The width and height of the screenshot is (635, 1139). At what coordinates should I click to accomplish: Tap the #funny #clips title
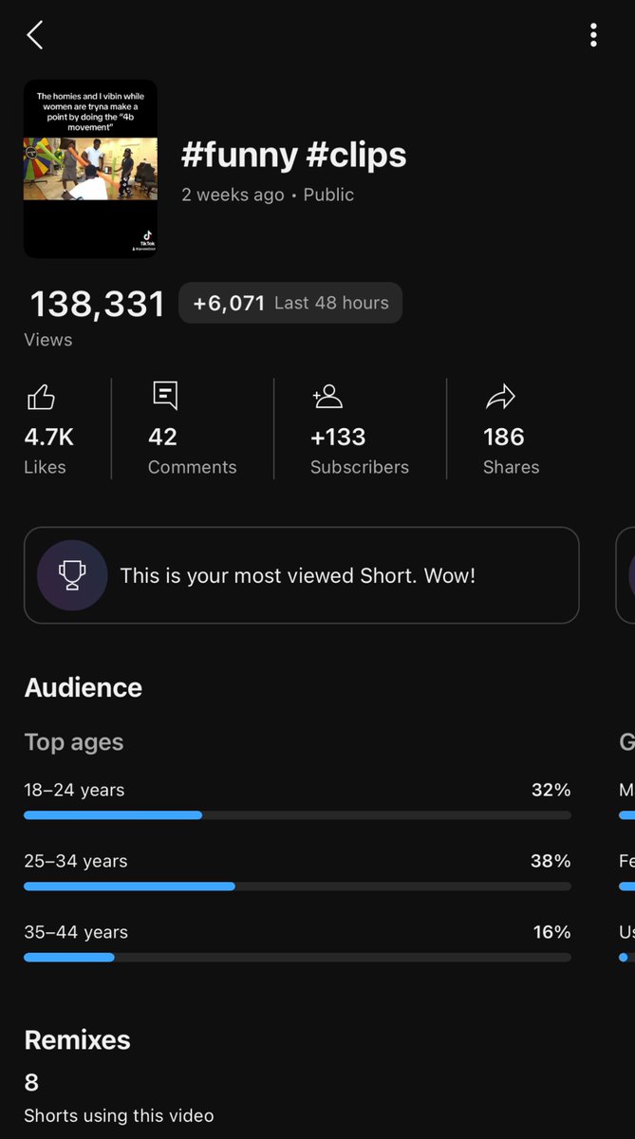pyautogui.click(x=294, y=155)
